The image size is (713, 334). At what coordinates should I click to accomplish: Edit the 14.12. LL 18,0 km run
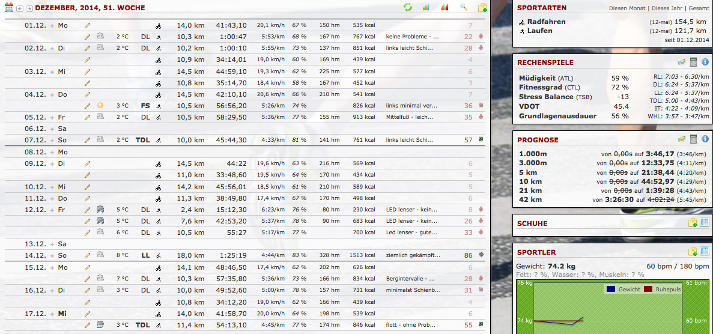tap(88, 255)
